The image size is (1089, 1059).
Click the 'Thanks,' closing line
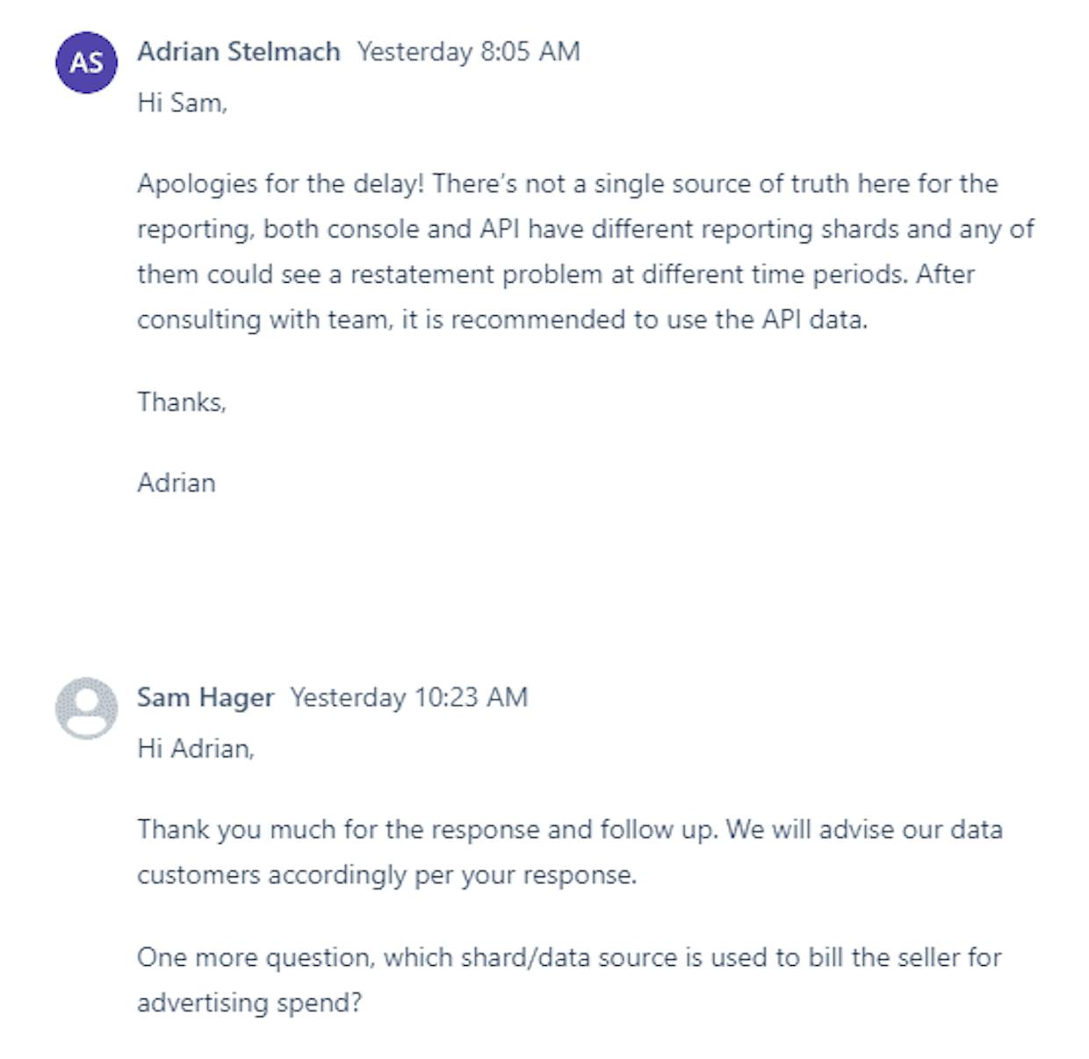click(182, 402)
